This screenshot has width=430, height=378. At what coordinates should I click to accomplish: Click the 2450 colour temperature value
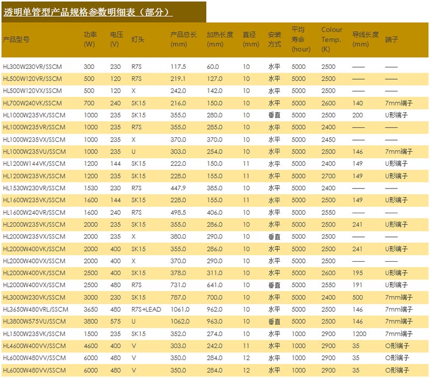[x=328, y=139]
